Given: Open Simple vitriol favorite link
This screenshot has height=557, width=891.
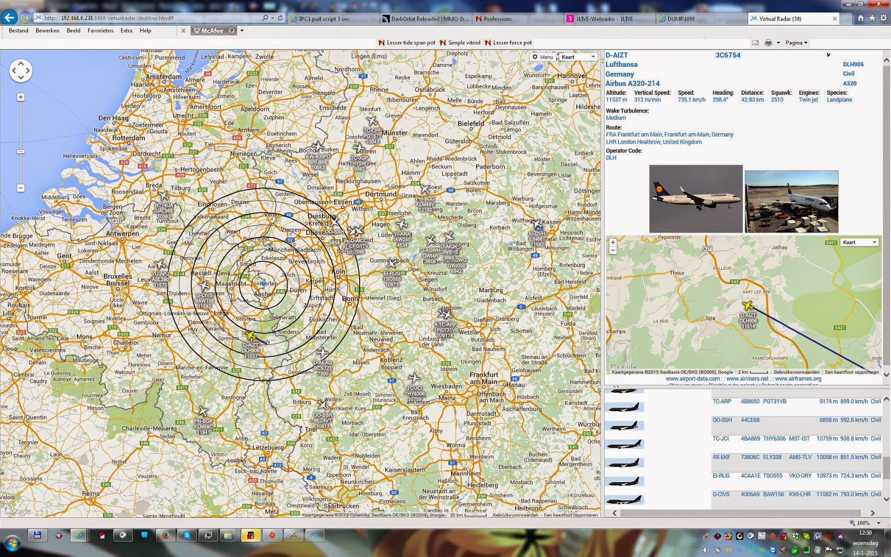Looking at the screenshot, I should pos(460,43).
